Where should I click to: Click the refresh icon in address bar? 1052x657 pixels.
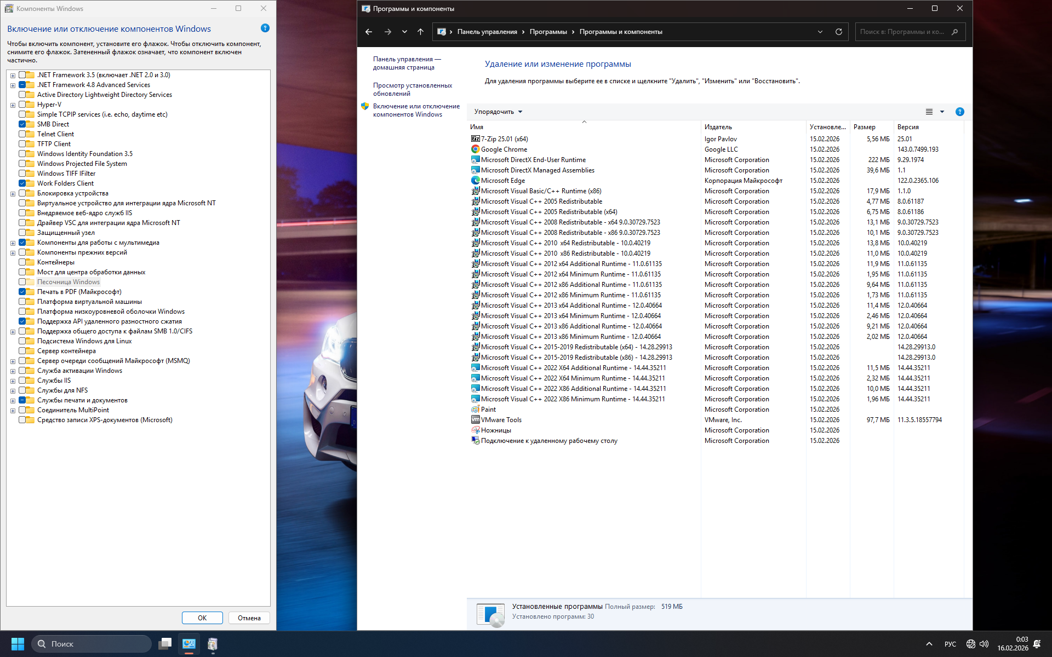click(838, 32)
